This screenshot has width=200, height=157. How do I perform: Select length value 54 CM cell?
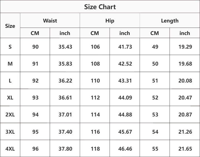[x=155, y=132]
